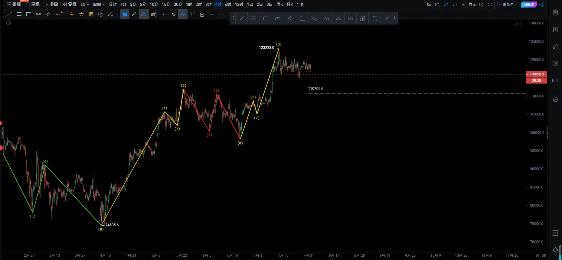Enter fullscreen mode
This screenshot has width=562, height=260.
[x=490, y=5]
